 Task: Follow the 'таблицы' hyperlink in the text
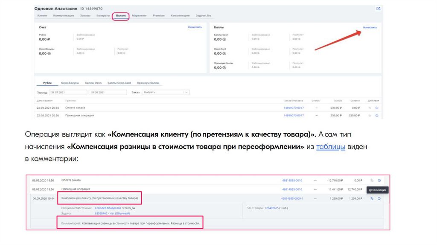(331, 146)
